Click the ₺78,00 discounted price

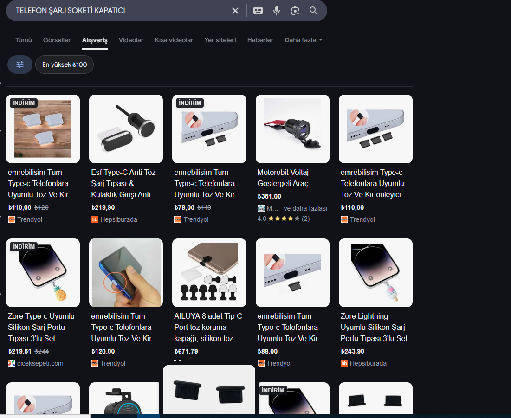(x=184, y=207)
